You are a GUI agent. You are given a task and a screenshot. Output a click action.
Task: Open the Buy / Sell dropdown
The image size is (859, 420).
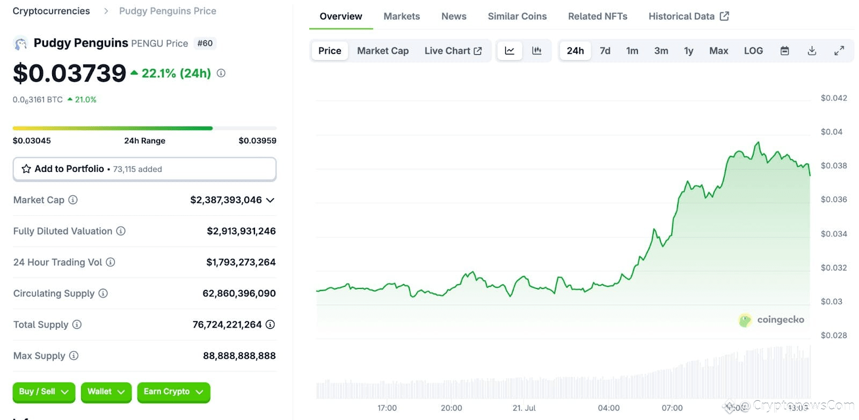click(44, 392)
